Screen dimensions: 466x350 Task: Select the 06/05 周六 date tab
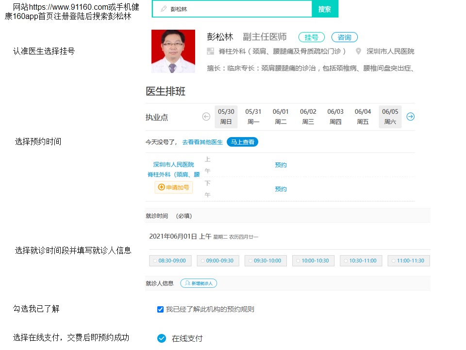point(390,117)
